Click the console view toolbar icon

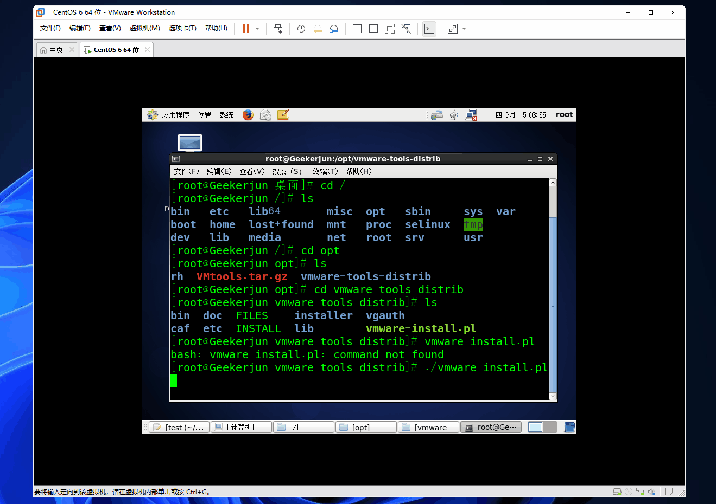(x=429, y=29)
